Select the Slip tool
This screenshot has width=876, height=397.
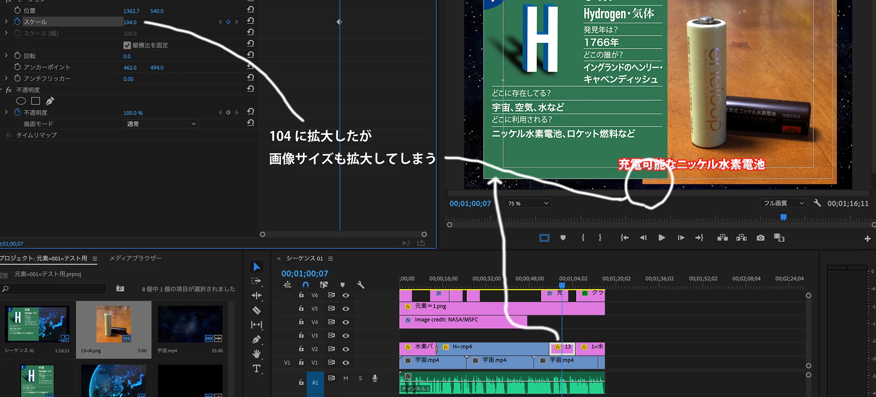click(257, 325)
